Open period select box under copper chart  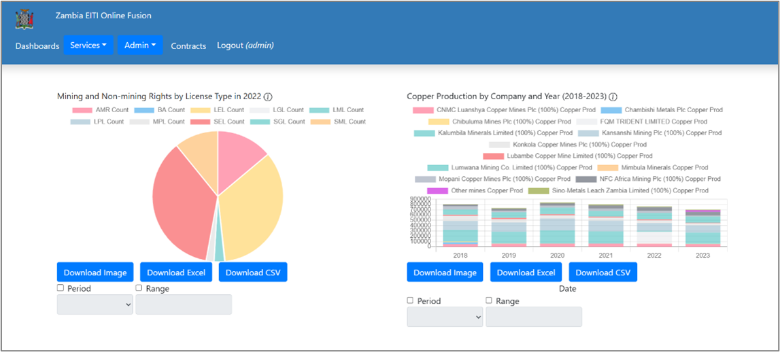click(x=445, y=317)
